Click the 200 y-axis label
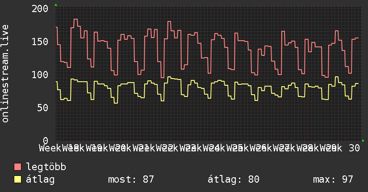This screenshot has height=192, width=368. tap(40, 8)
